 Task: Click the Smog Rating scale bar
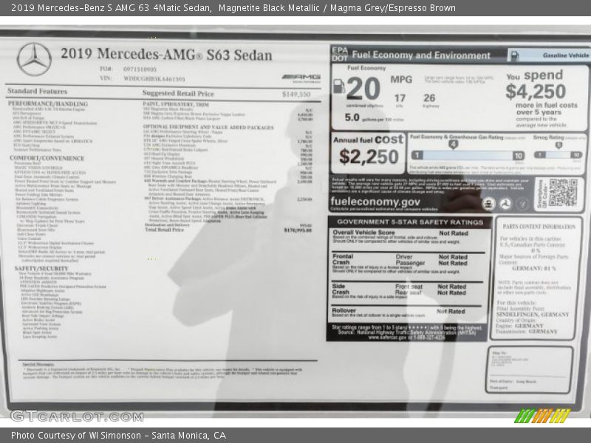click(x=558, y=155)
